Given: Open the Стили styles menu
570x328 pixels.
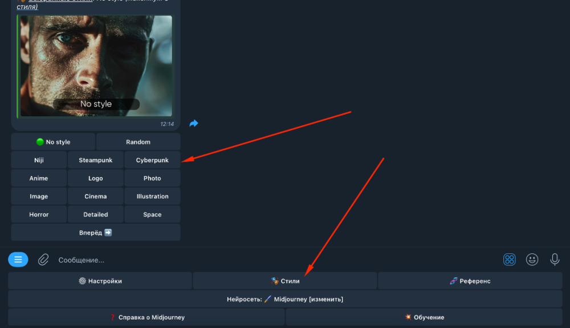Looking at the screenshot, I should [x=285, y=281].
